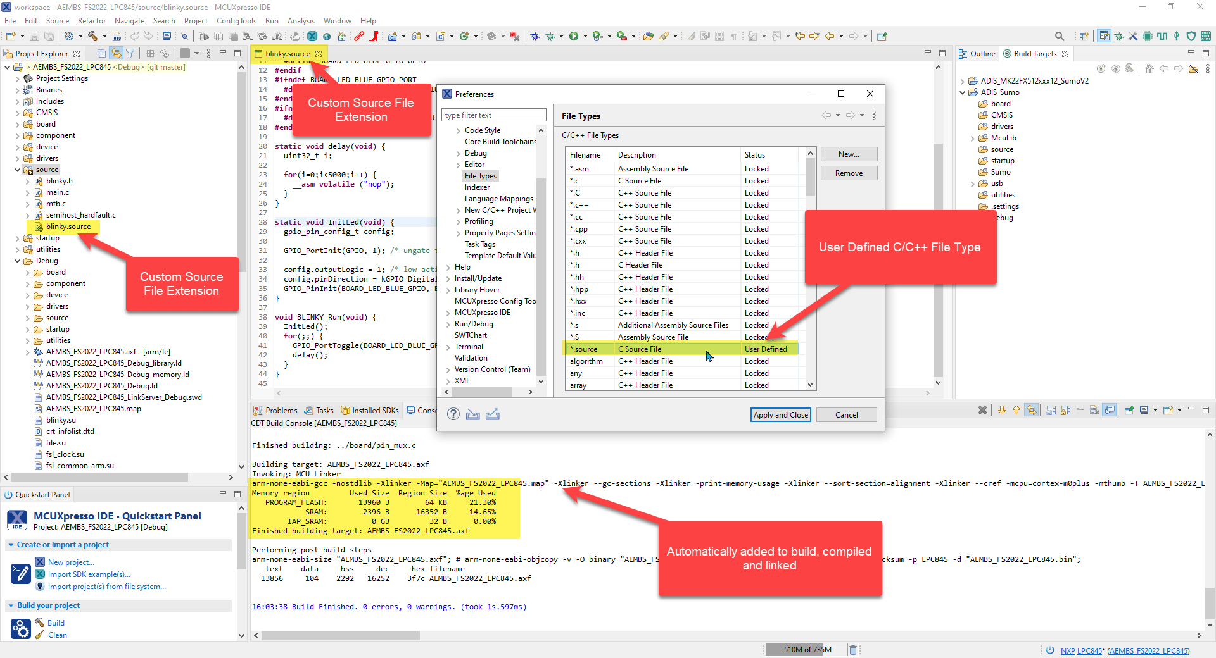Save the current file with the save icon
Image resolution: width=1216 pixels, height=658 pixels.
[34, 36]
